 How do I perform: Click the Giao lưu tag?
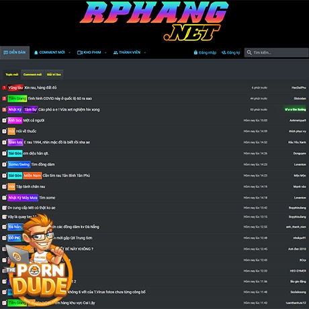tap(15, 142)
